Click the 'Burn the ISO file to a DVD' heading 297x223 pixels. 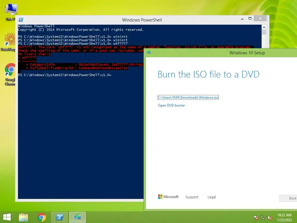point(208,74)
